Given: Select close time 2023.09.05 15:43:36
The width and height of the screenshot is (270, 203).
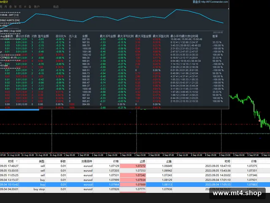Looking at the screenshot, I should pyautogui.click(x=218, y=171).
